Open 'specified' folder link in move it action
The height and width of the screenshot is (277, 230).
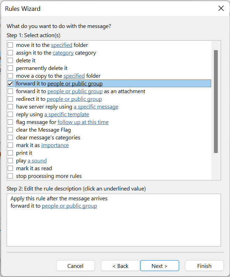(62, 45)
